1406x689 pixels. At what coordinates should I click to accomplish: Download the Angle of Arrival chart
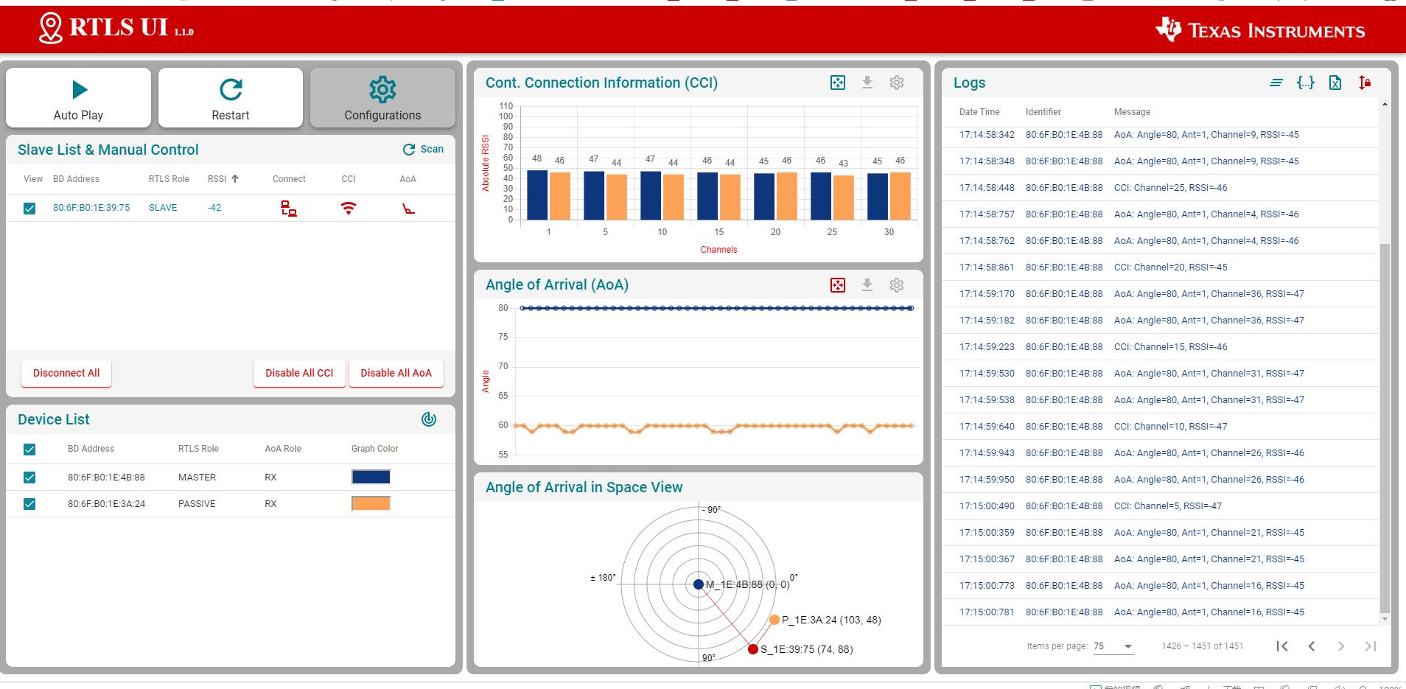[x=867, y=285]
